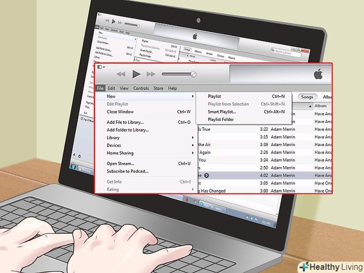364x273 pixels.
Task: Open the Help menu in the zoomed inset
Action: pyautogui.click(x=172, y=88)
